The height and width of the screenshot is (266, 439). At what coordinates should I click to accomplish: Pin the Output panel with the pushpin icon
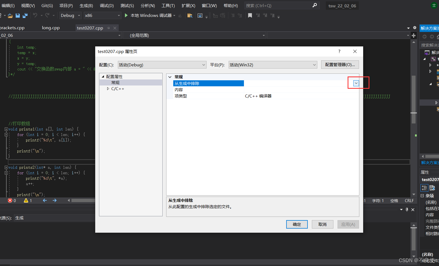407,209
